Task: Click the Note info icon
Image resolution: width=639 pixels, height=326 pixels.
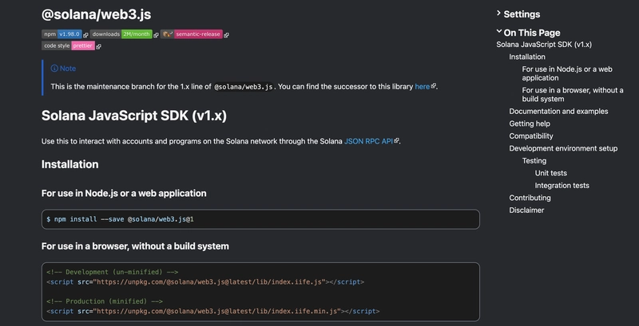Action: coord(54,69)
